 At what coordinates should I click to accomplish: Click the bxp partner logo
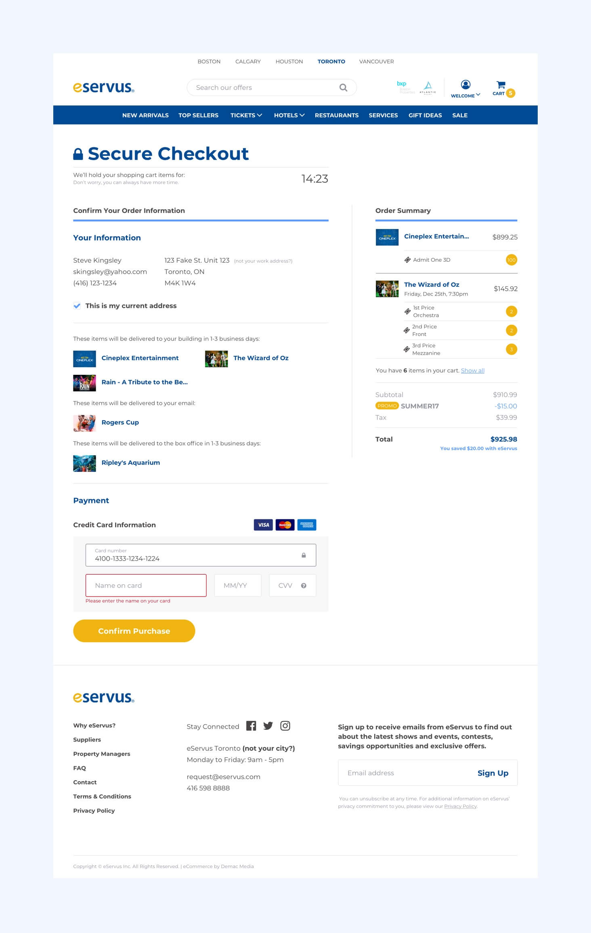[405, 86]
